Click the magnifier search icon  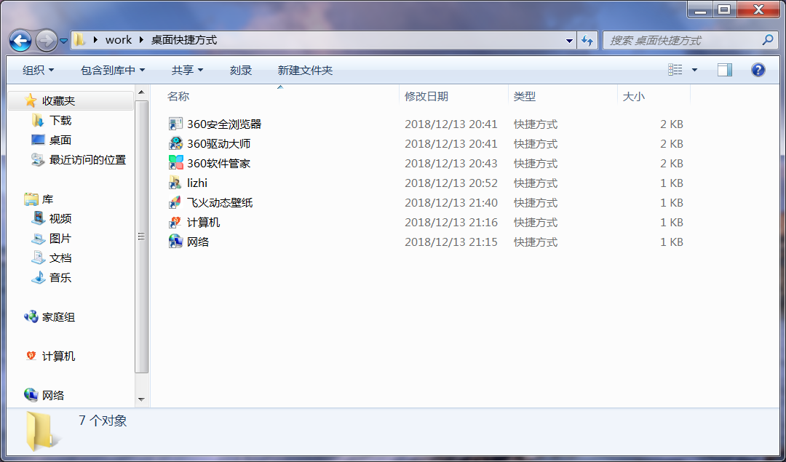[768, 40]
